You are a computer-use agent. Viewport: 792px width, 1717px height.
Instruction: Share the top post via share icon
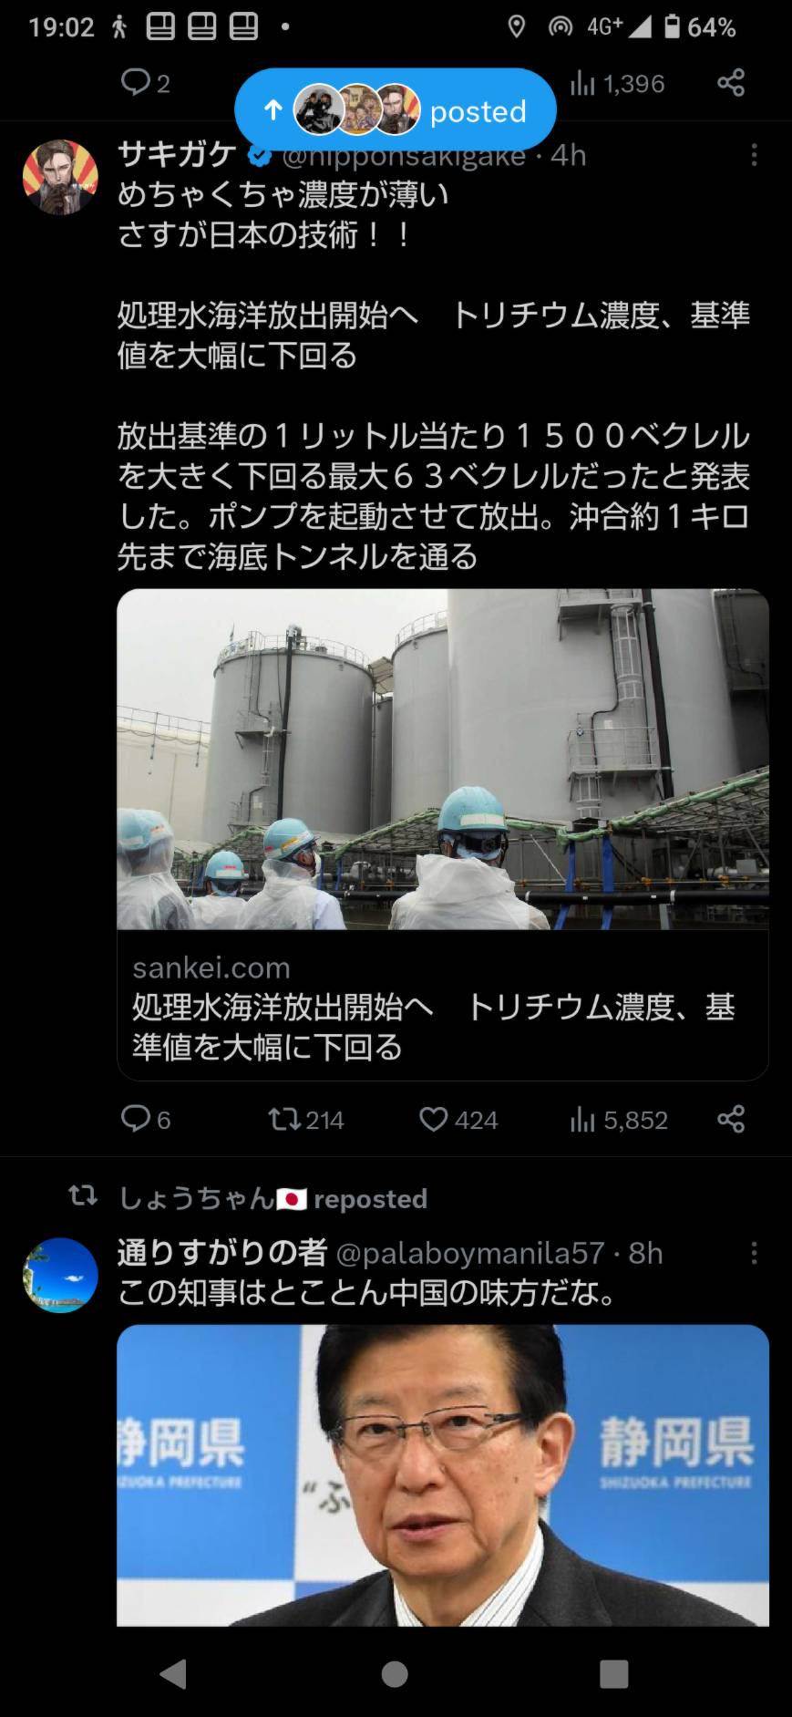point(731,83)
